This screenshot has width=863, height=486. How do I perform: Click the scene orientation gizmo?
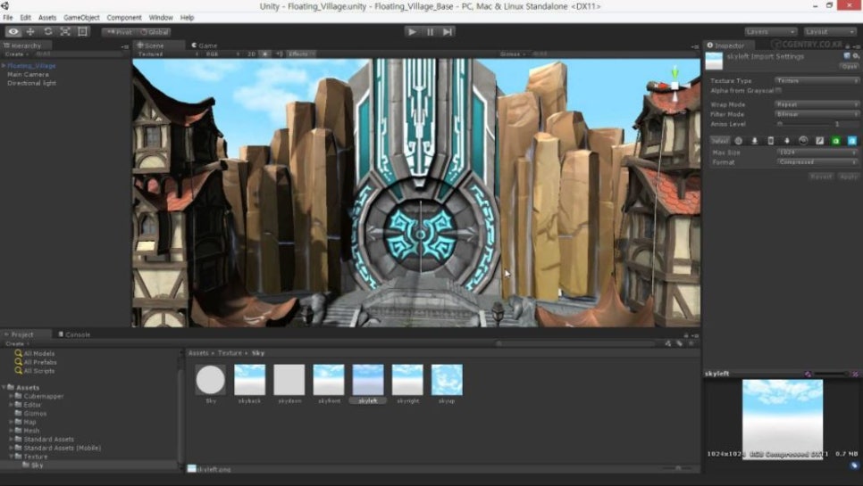tap(674, 84)
